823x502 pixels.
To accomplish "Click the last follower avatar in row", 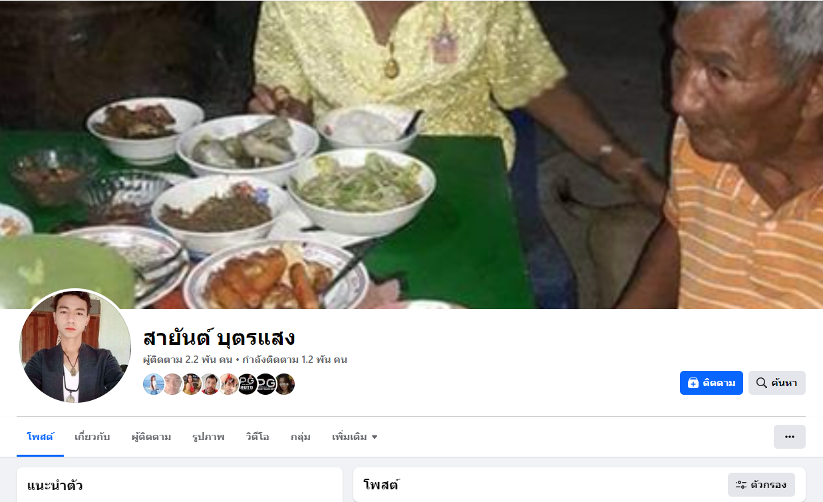I will (x=284, y=384).
